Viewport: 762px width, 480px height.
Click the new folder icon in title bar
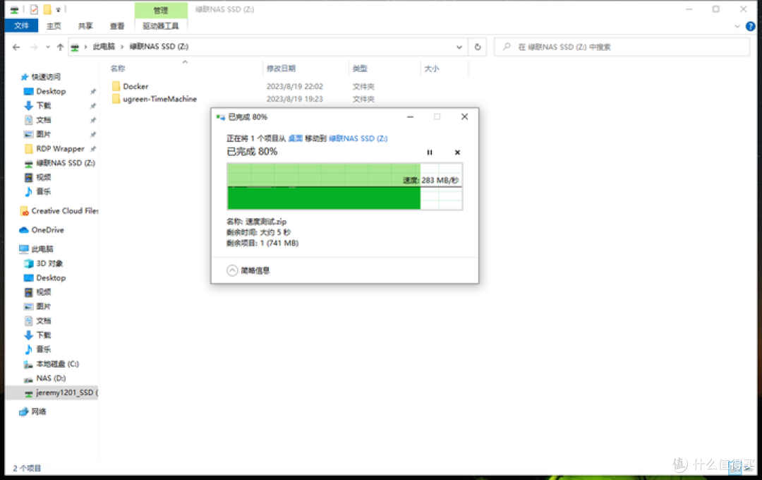point(47,9)
